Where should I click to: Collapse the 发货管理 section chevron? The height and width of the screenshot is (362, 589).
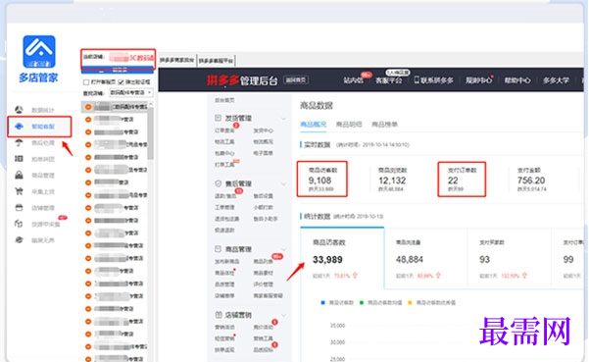click(x=283, y=119)
